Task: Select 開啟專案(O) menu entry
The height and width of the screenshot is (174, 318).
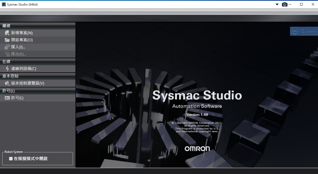Action: click(x=38, y=40)
